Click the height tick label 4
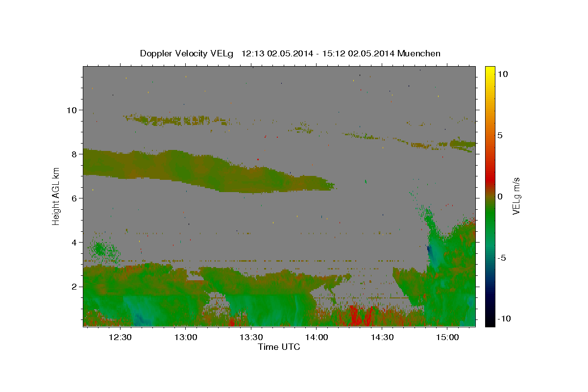The height and width of the screenshot is (392, 588). click(x=75, y=243)
